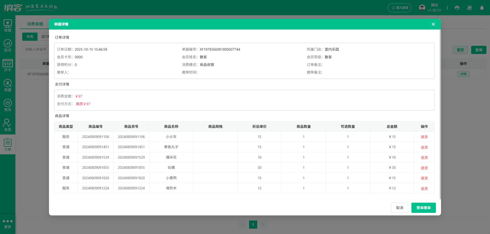Screen dimensions: 490x234
Task: Click the VIP开卡 card-opening icon
Action: (x=8, y=65)
